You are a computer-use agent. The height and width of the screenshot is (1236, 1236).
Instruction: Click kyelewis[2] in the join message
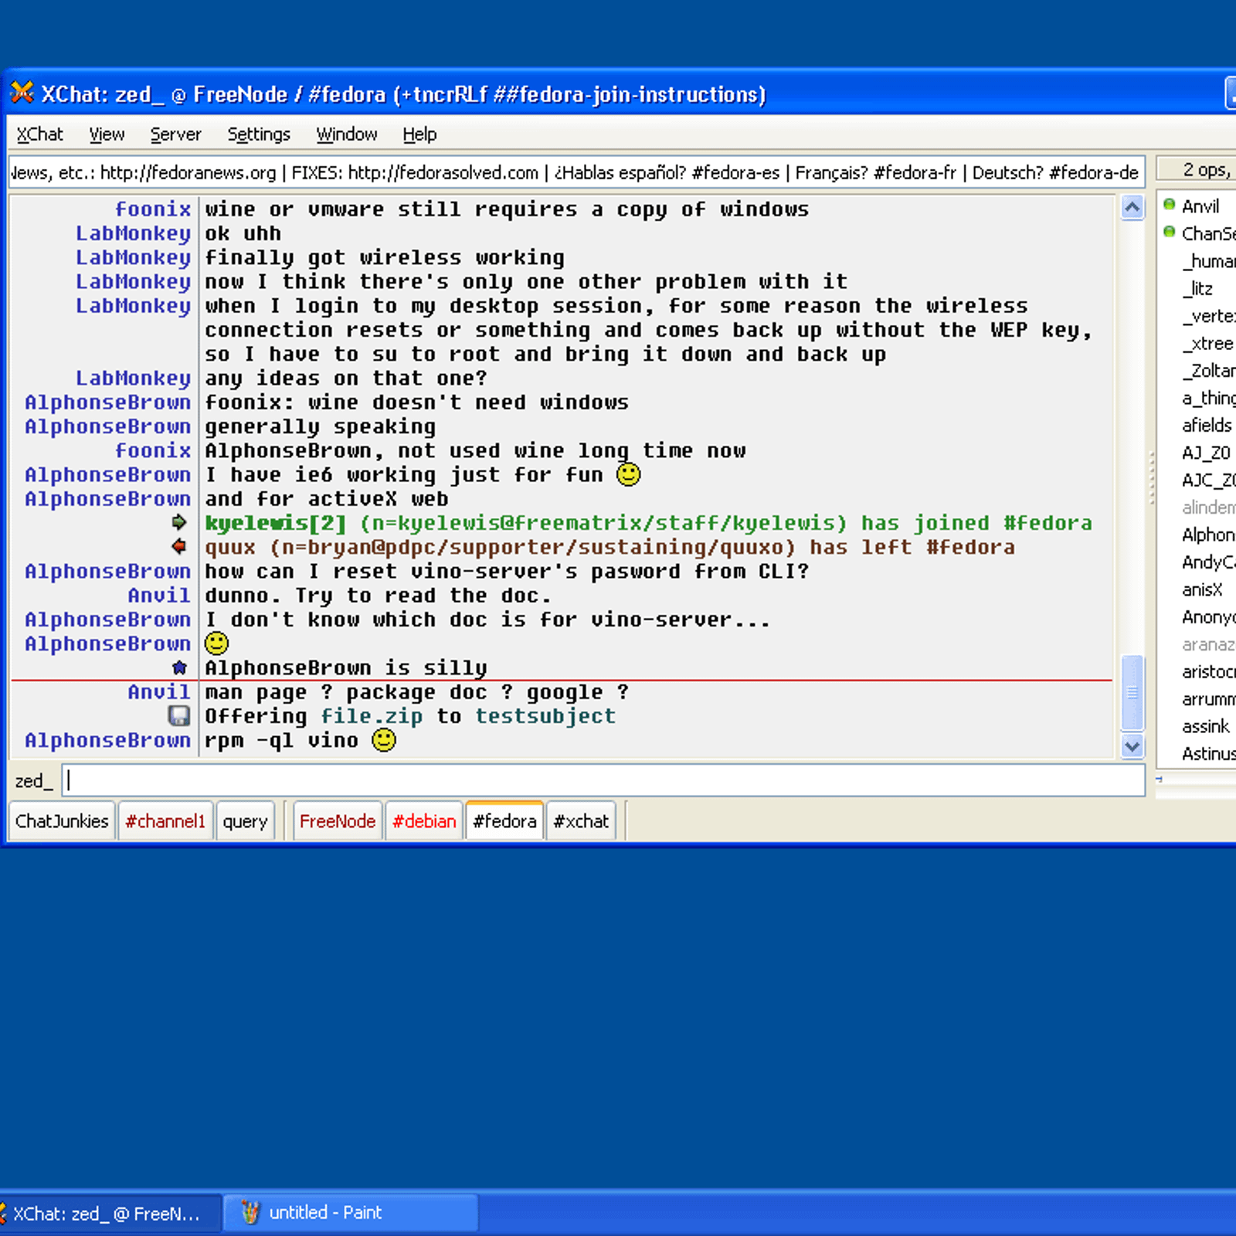click(x=275, y=522)
